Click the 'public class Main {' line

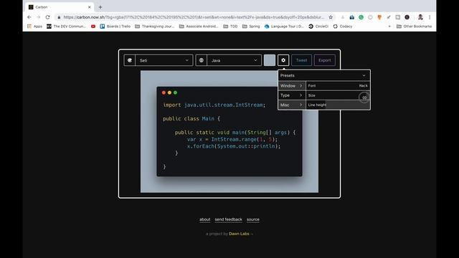[x=191, y=118]
